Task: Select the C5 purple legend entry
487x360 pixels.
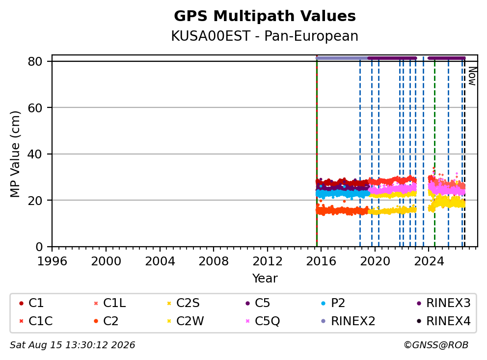Action: [x=257, y=303]
